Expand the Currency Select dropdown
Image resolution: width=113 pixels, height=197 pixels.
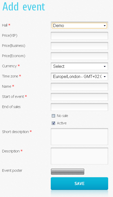click(x=79, y=66)
